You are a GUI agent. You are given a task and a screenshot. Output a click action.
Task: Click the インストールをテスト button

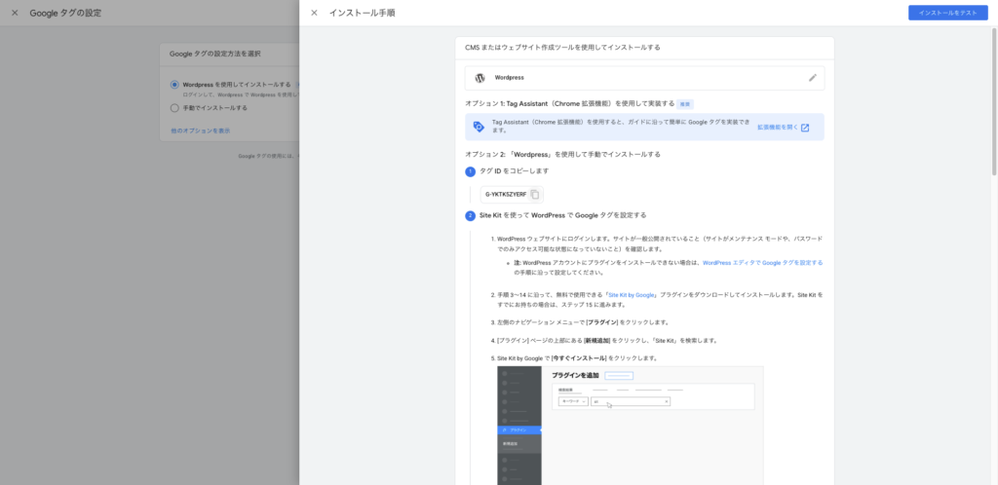947,13
